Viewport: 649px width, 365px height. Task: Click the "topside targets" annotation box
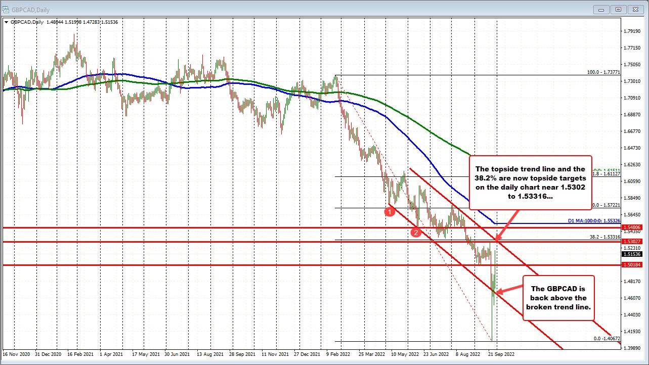click(531, 183)
